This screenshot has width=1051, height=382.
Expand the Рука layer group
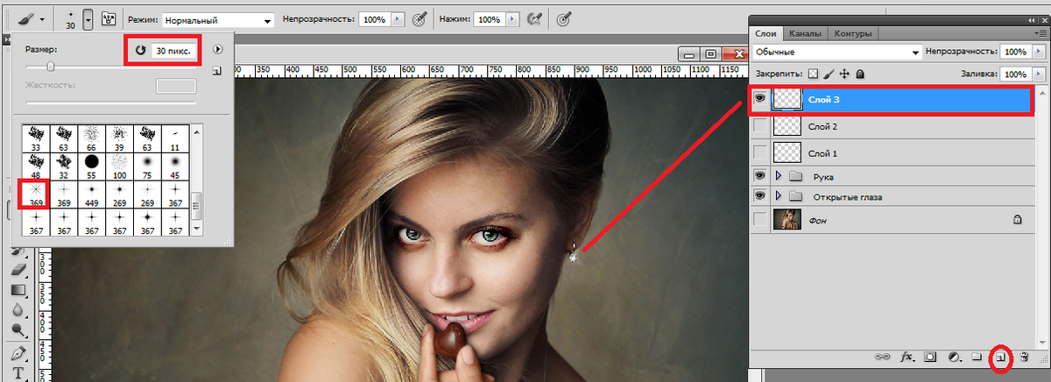[x=778, y=176]
